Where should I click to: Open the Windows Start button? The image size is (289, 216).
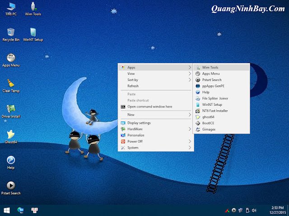(x=7, y=210)
